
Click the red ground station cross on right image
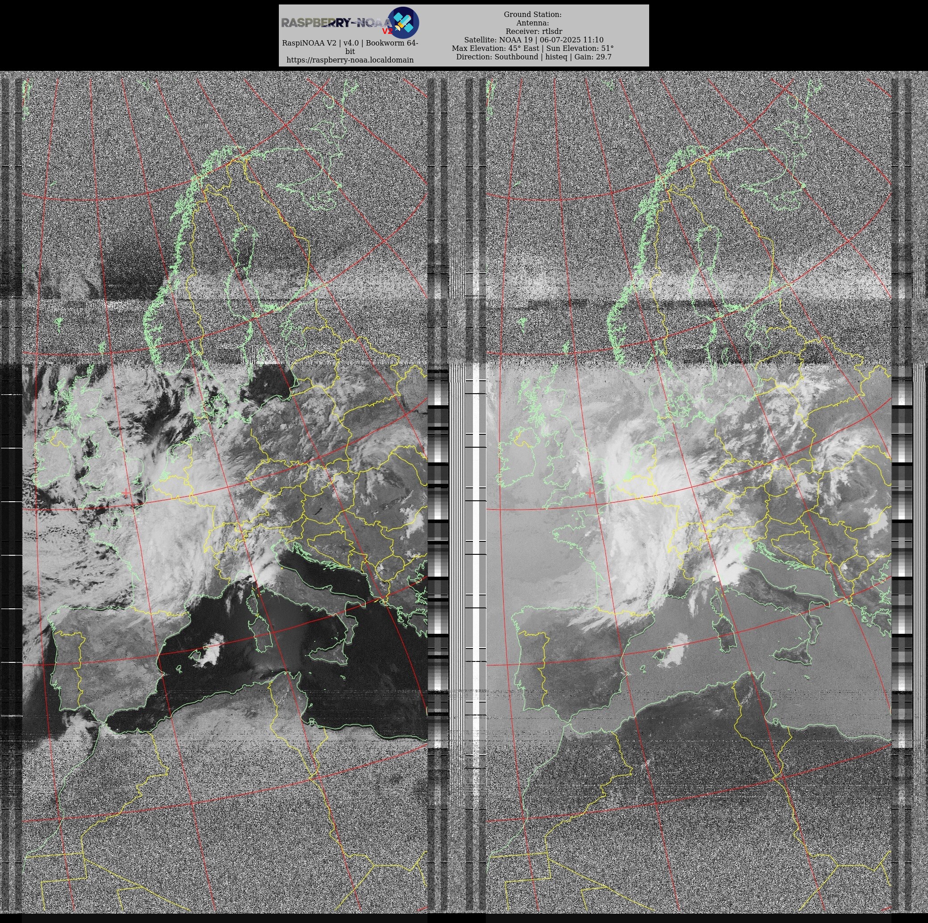590,492
